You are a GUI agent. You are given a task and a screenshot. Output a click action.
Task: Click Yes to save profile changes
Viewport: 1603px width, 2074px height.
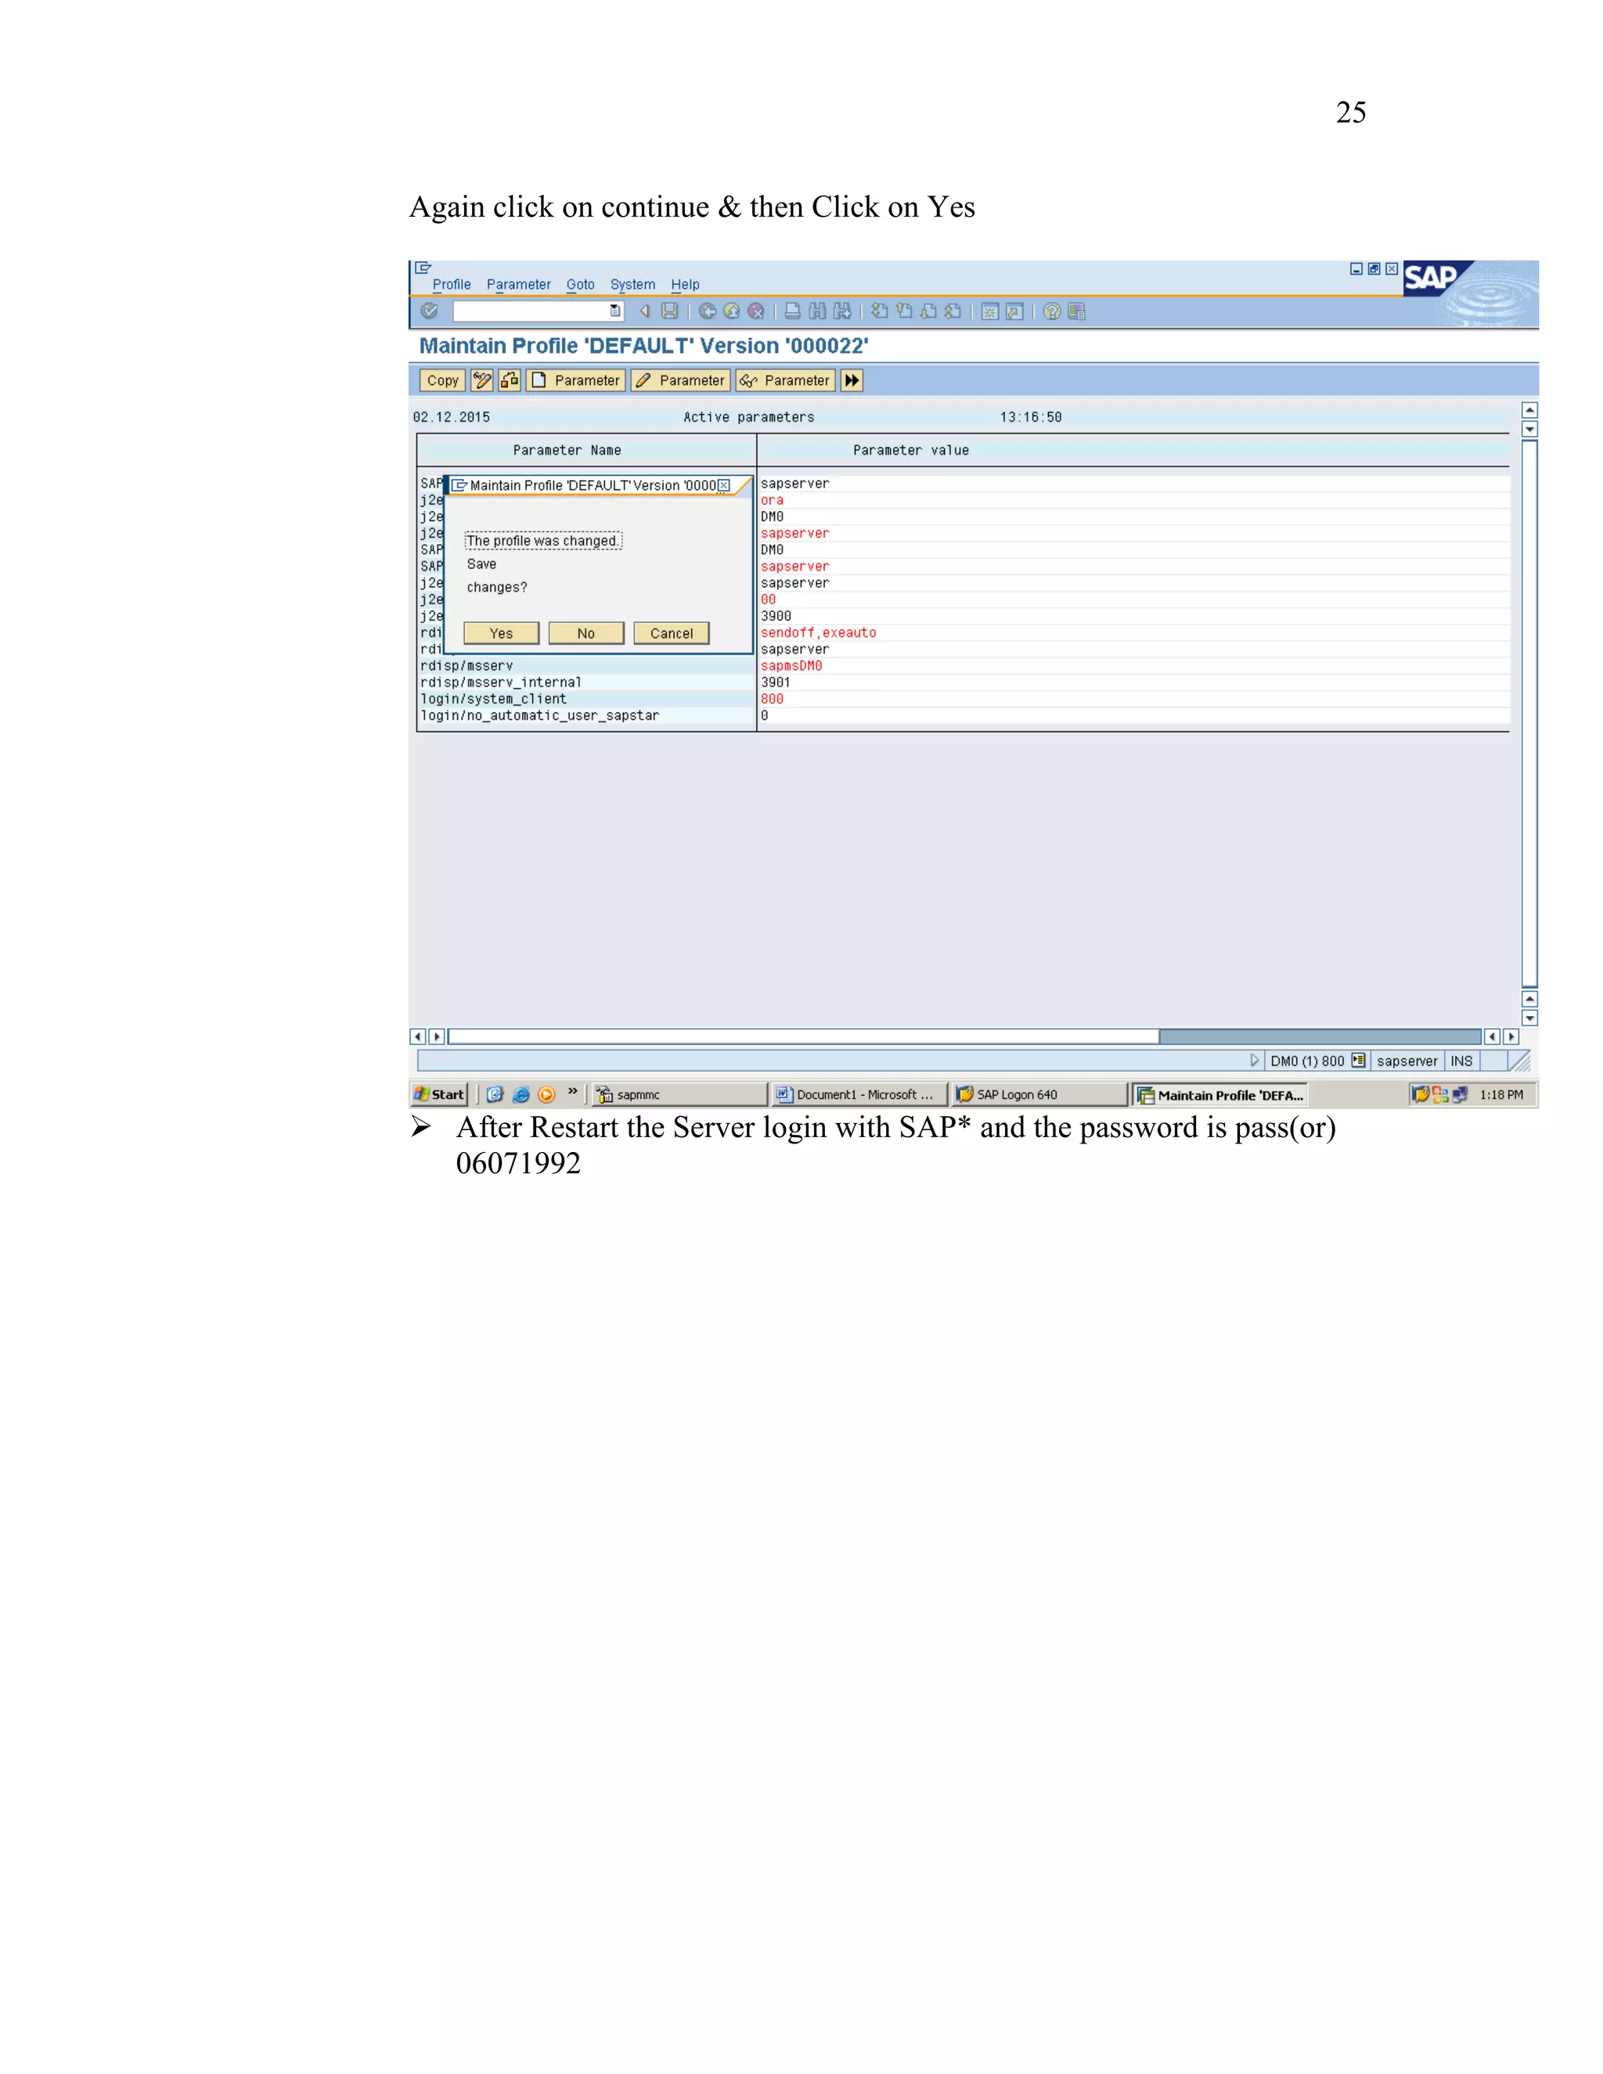click(502, 633)
